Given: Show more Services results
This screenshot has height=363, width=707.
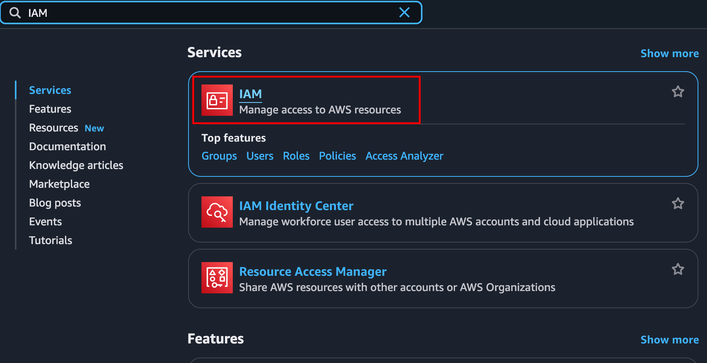Looking at the screenshot, I should (x=669, y=53).
